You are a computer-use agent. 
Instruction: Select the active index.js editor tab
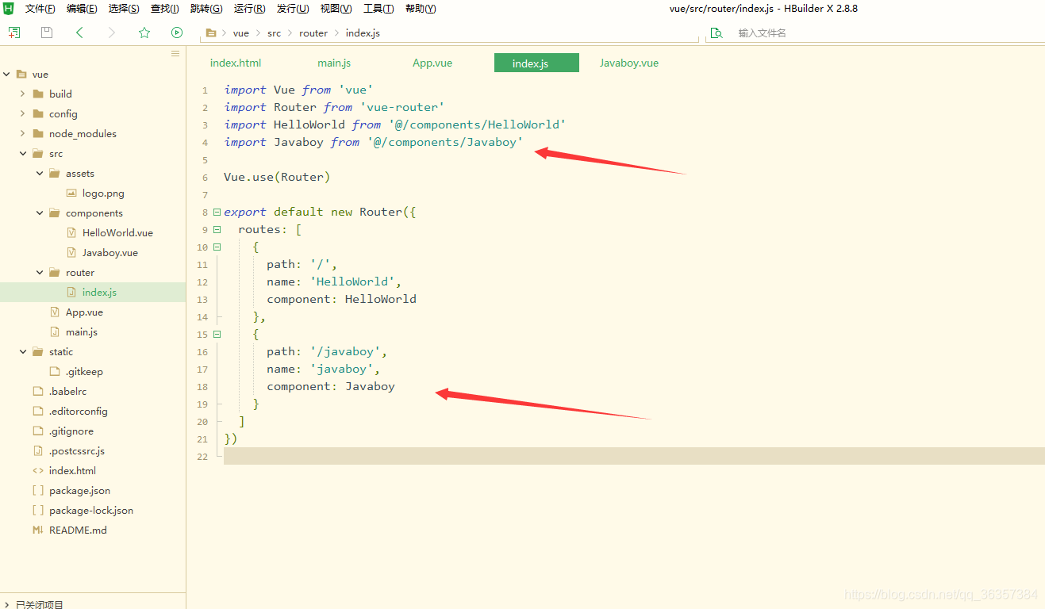pyautogui.click(x=536, y=63)
